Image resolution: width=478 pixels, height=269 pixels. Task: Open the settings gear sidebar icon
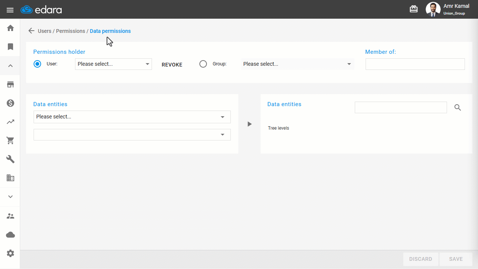(x=10, y=253)
